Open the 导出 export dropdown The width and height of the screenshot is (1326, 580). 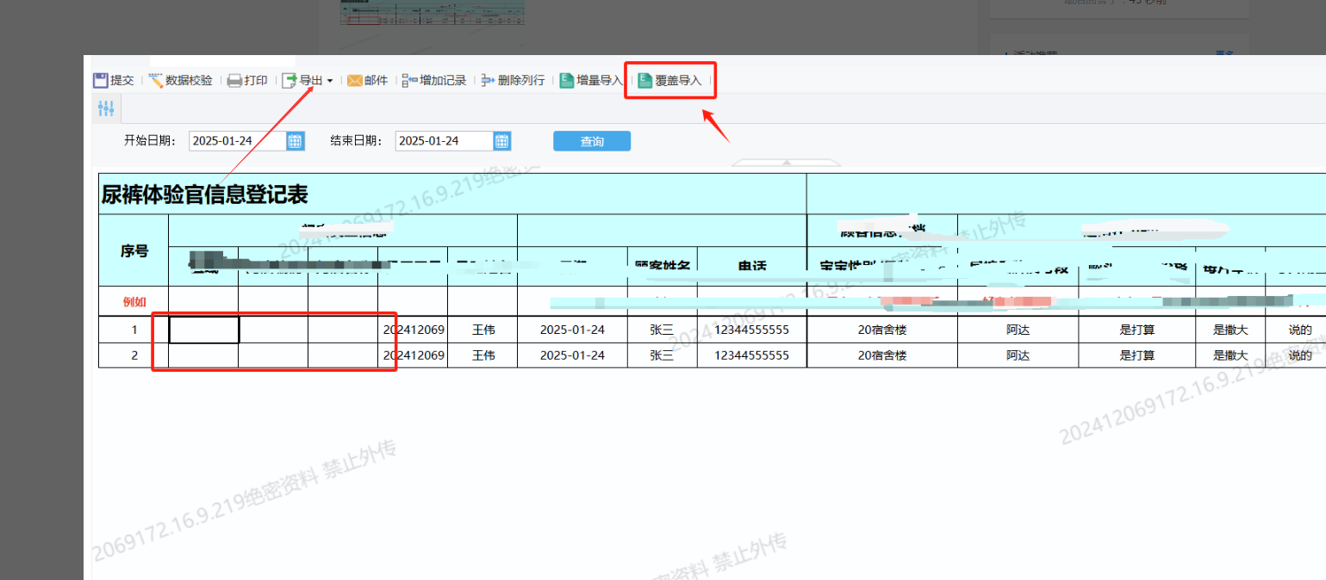[x=308, y=80]
